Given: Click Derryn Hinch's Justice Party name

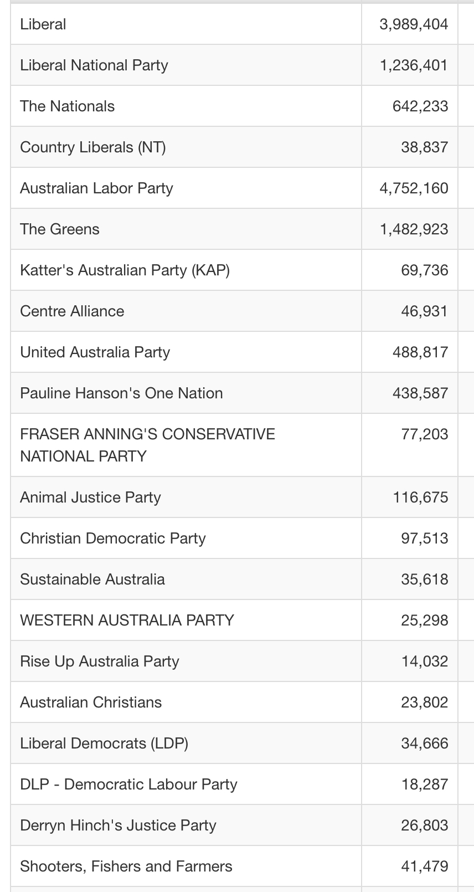Looking at the screenshot, I should [118, 826].
